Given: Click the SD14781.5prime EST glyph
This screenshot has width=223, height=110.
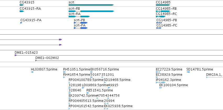Looking at the screenshot, I should tap(188, 72).
